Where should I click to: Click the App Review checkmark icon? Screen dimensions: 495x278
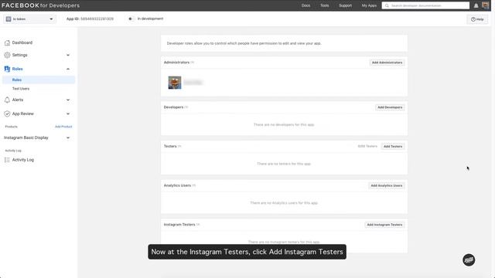click(7, 114)
